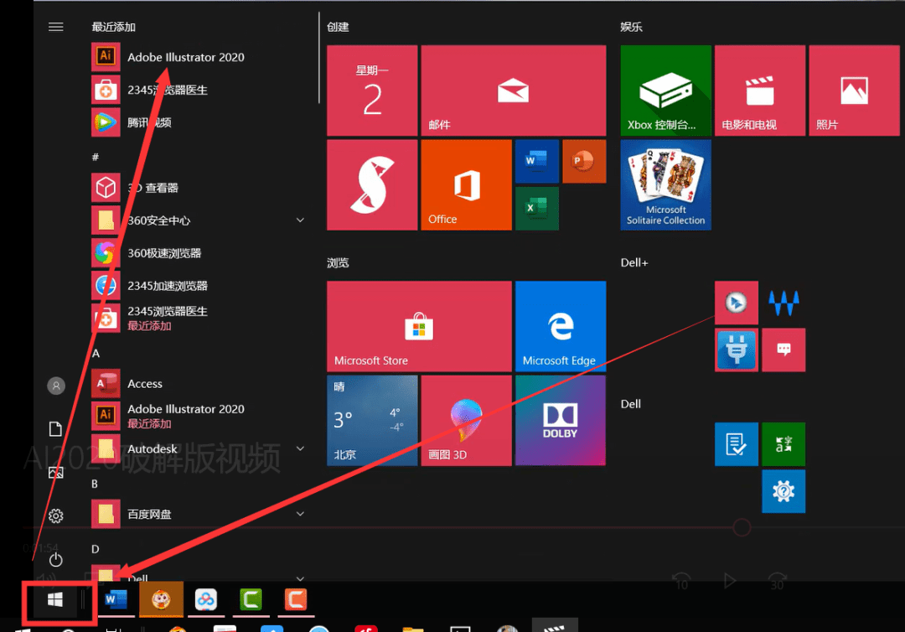Open the PowerPoint small tile
Image resolution: width=905 pixels, height=632 pixels.
(584, 161)
